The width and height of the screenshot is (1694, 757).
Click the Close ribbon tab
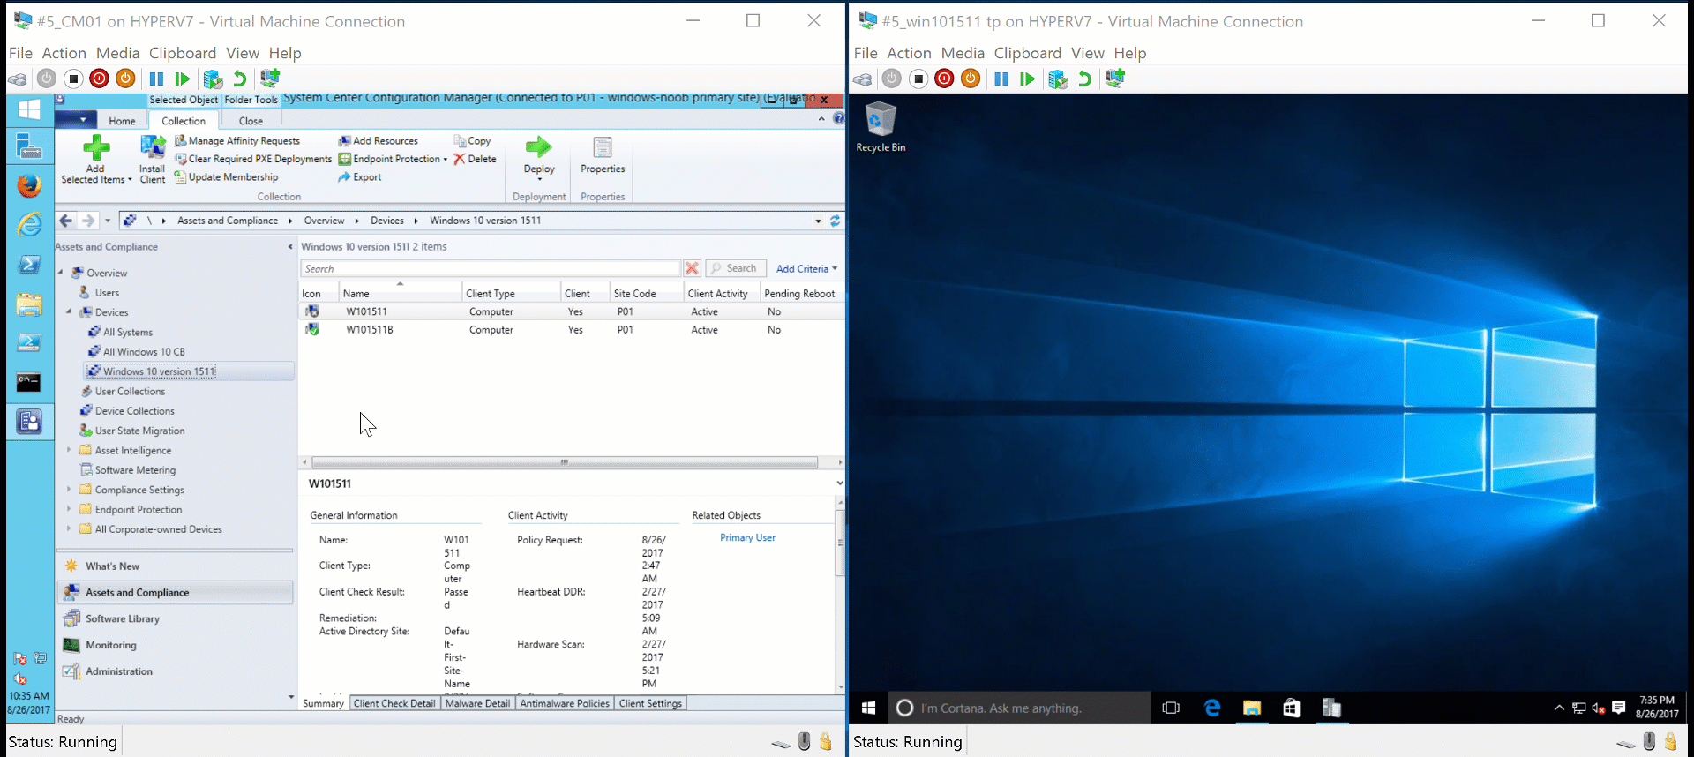pyautogui.click(x=251, y=121)
